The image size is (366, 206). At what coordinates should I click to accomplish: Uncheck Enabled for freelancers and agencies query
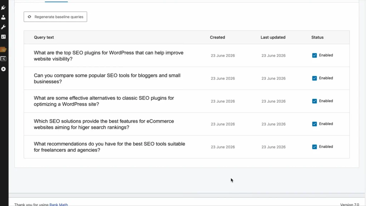(315, 147)
